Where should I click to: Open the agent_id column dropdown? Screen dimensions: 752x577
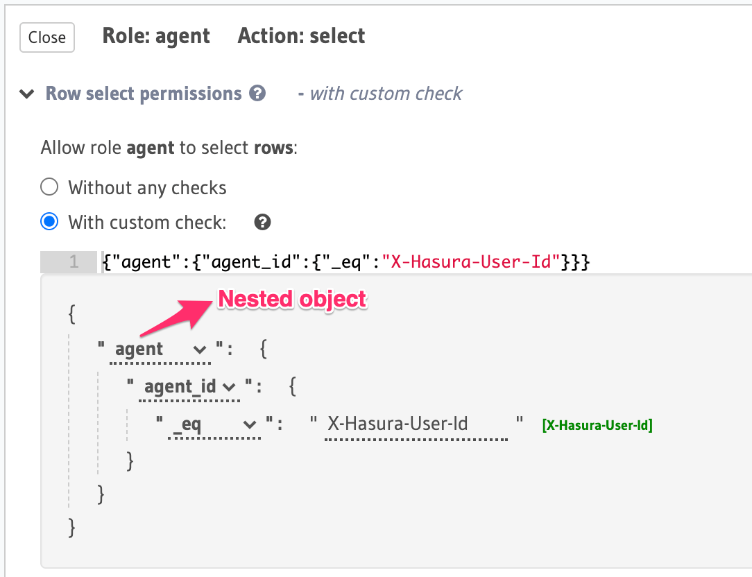click(x=190, y=387)
